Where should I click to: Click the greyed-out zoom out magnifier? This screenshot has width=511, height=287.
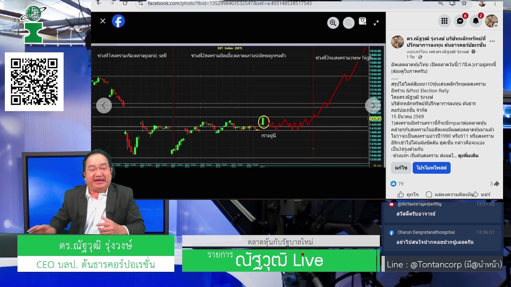pyautogui.click(x=349, y=23)
